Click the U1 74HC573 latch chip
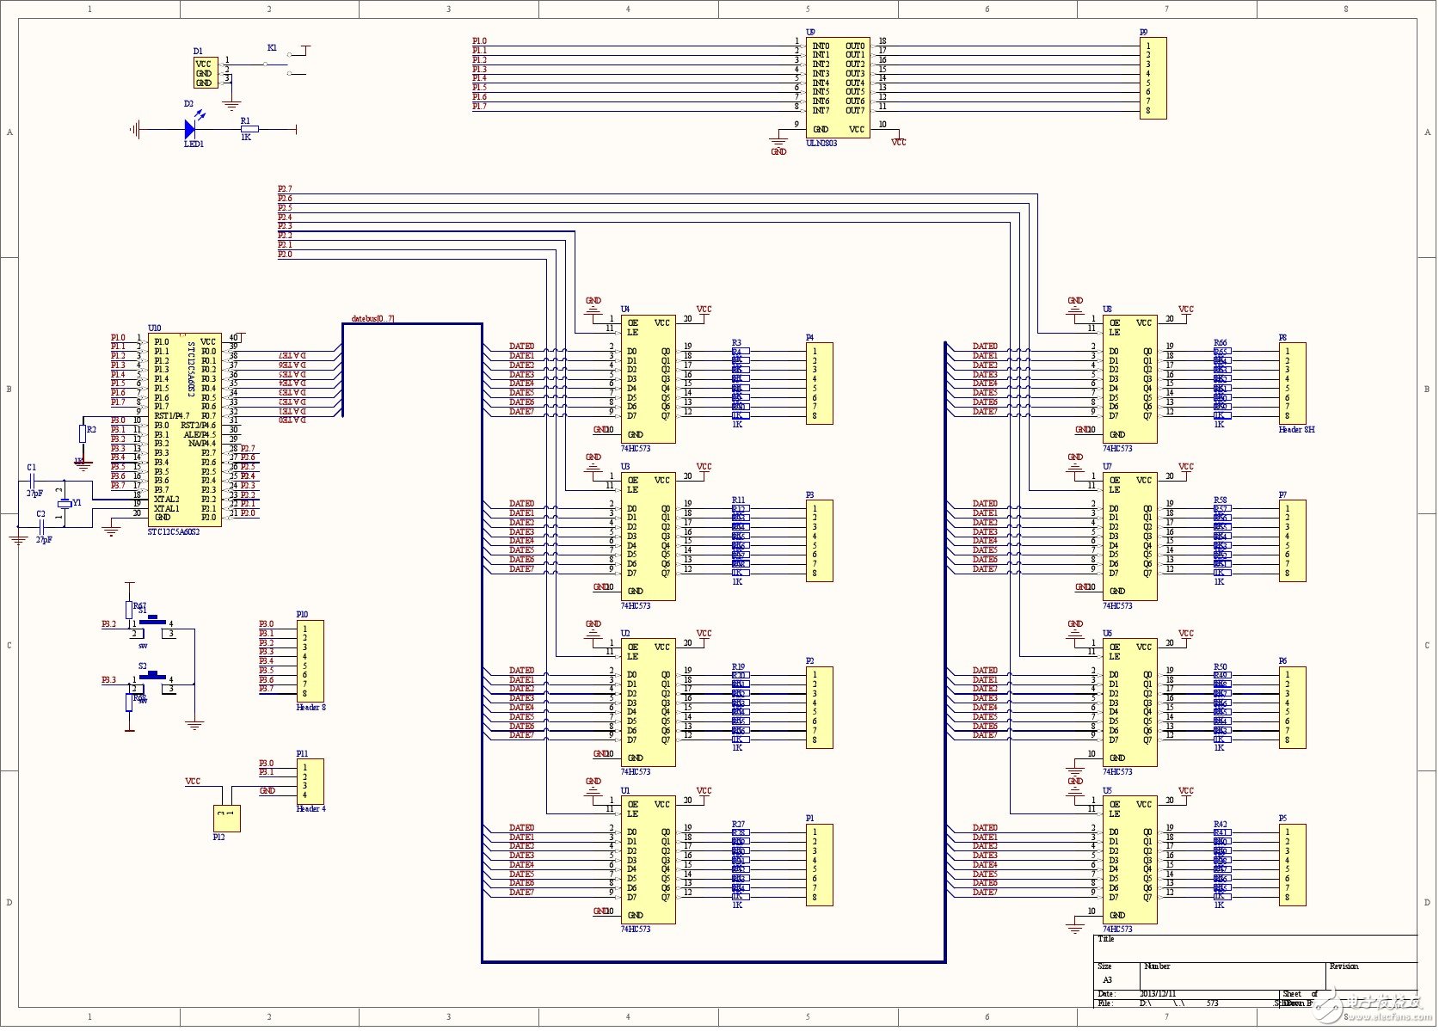 coord(648,860)
